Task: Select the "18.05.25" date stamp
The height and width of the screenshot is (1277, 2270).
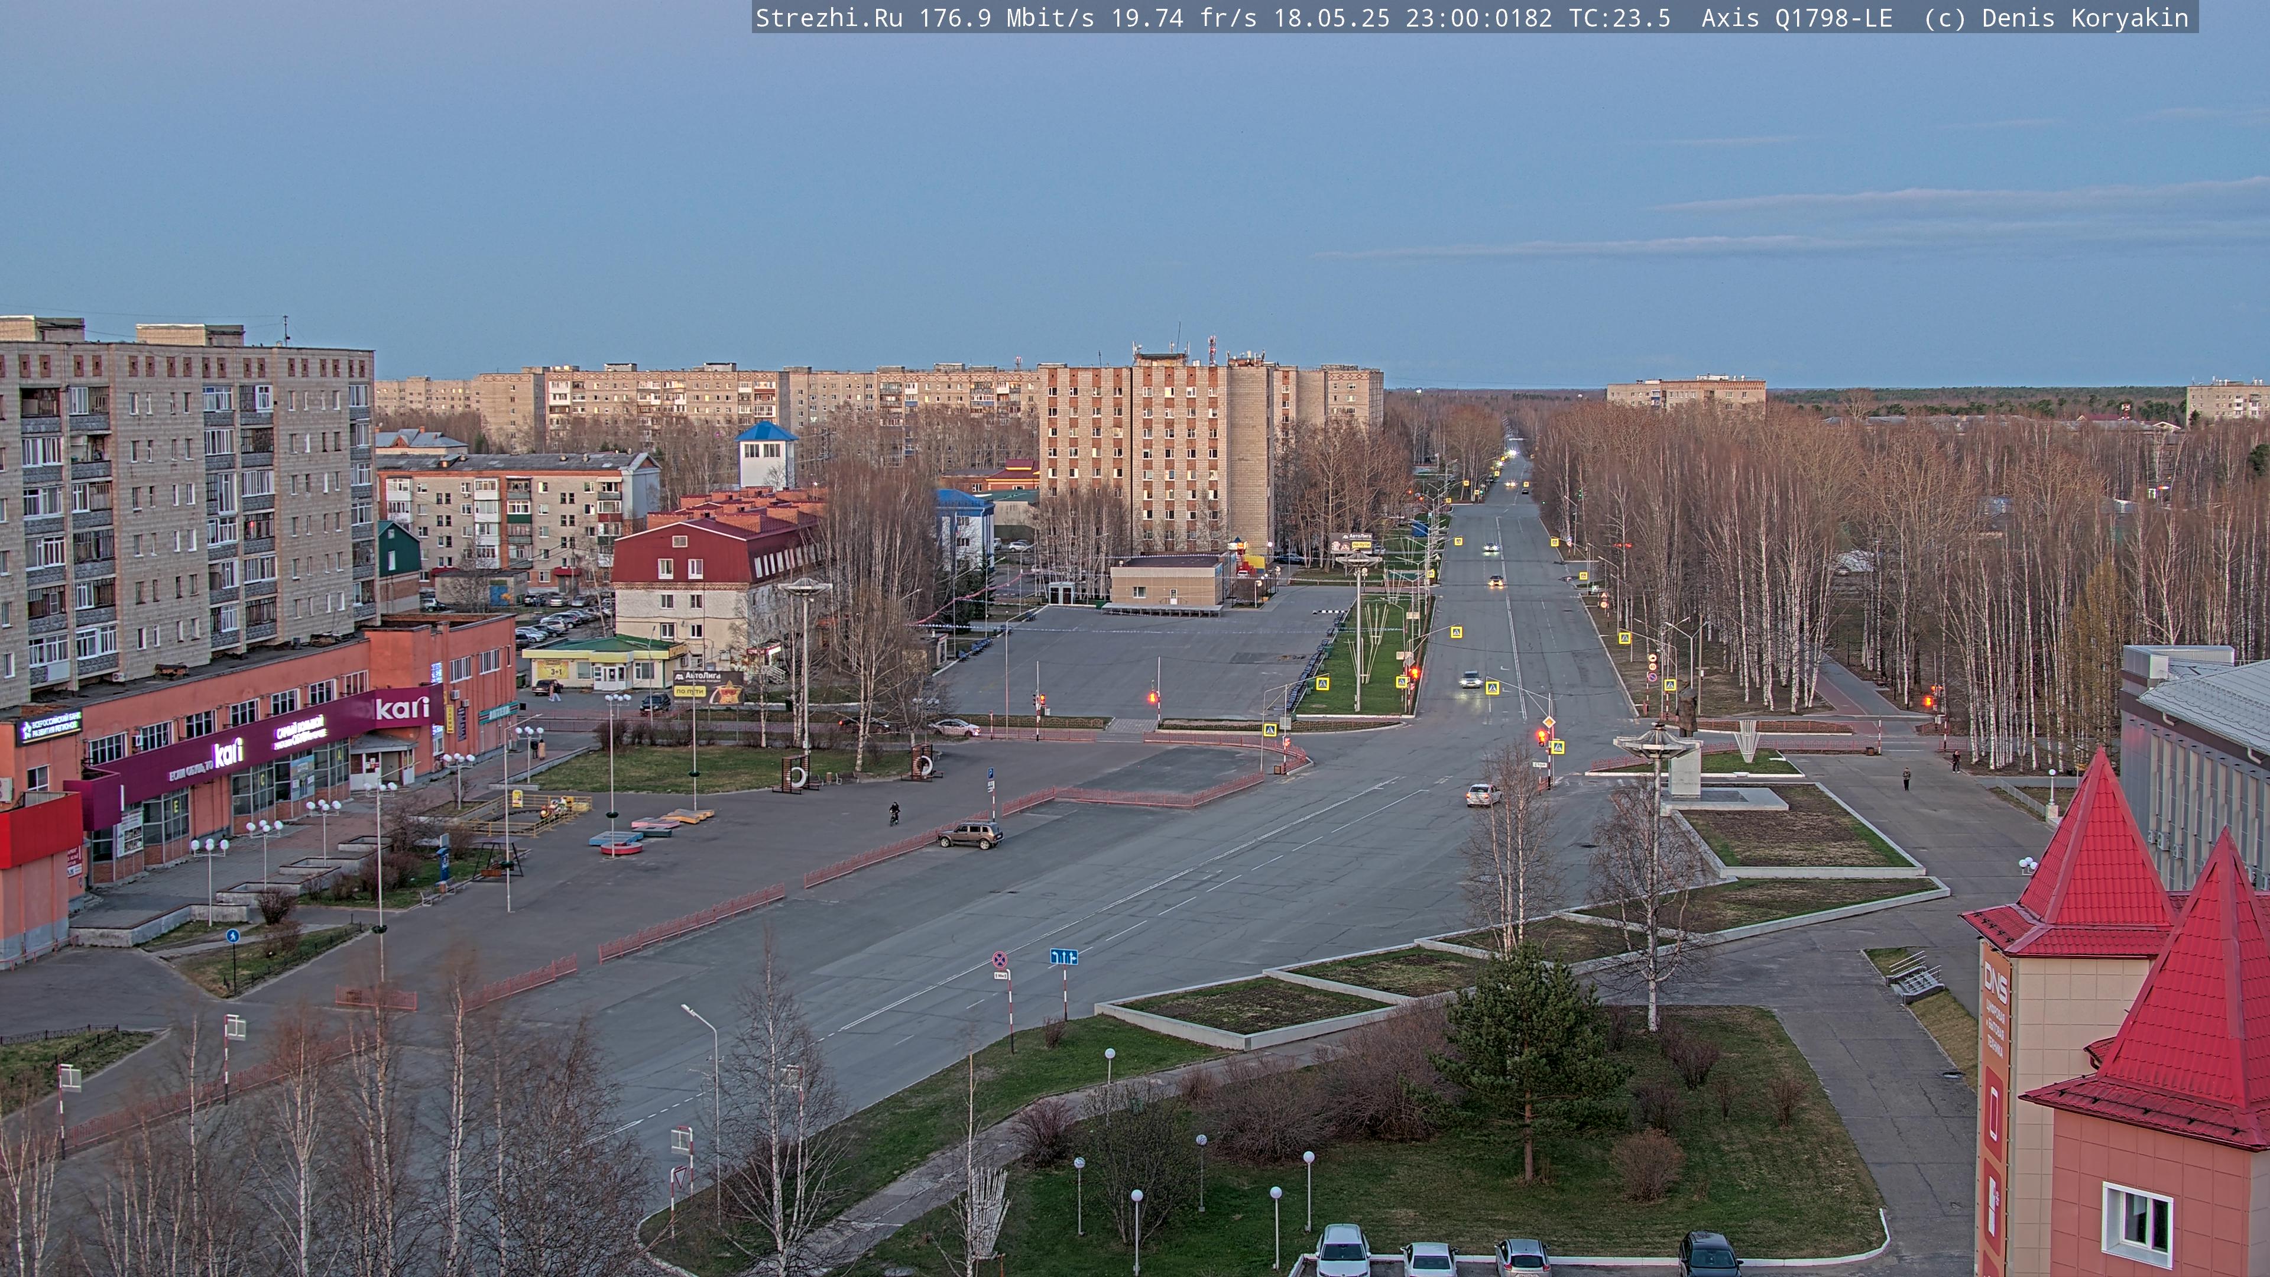Action: (x=1331, y=18)
